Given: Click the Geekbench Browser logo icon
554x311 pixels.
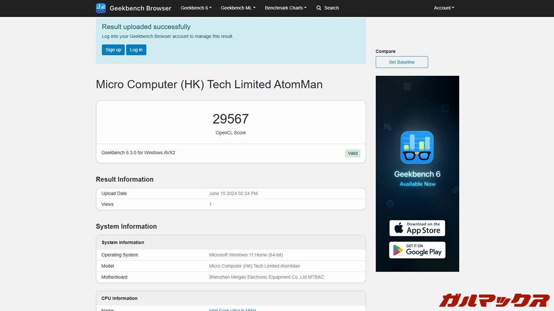Looking at the screenshot, I should [100, 8].
